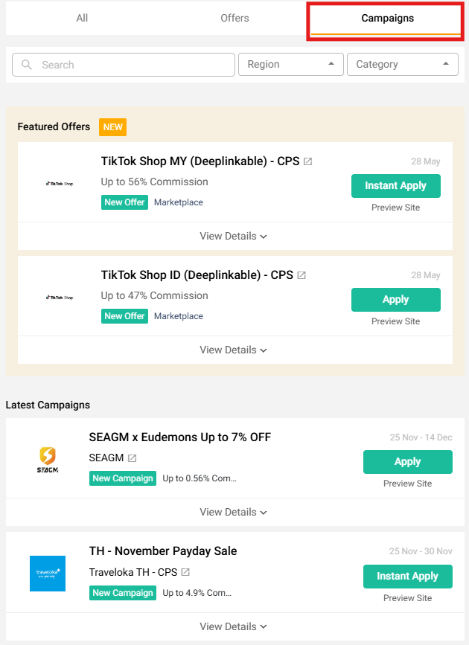Click the Marketplace tag on TikTok Shop ID
The image size is (469, 645).
(179, 316)
